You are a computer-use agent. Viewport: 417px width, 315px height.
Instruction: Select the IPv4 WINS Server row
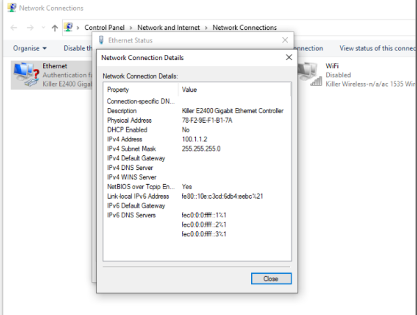197,177
